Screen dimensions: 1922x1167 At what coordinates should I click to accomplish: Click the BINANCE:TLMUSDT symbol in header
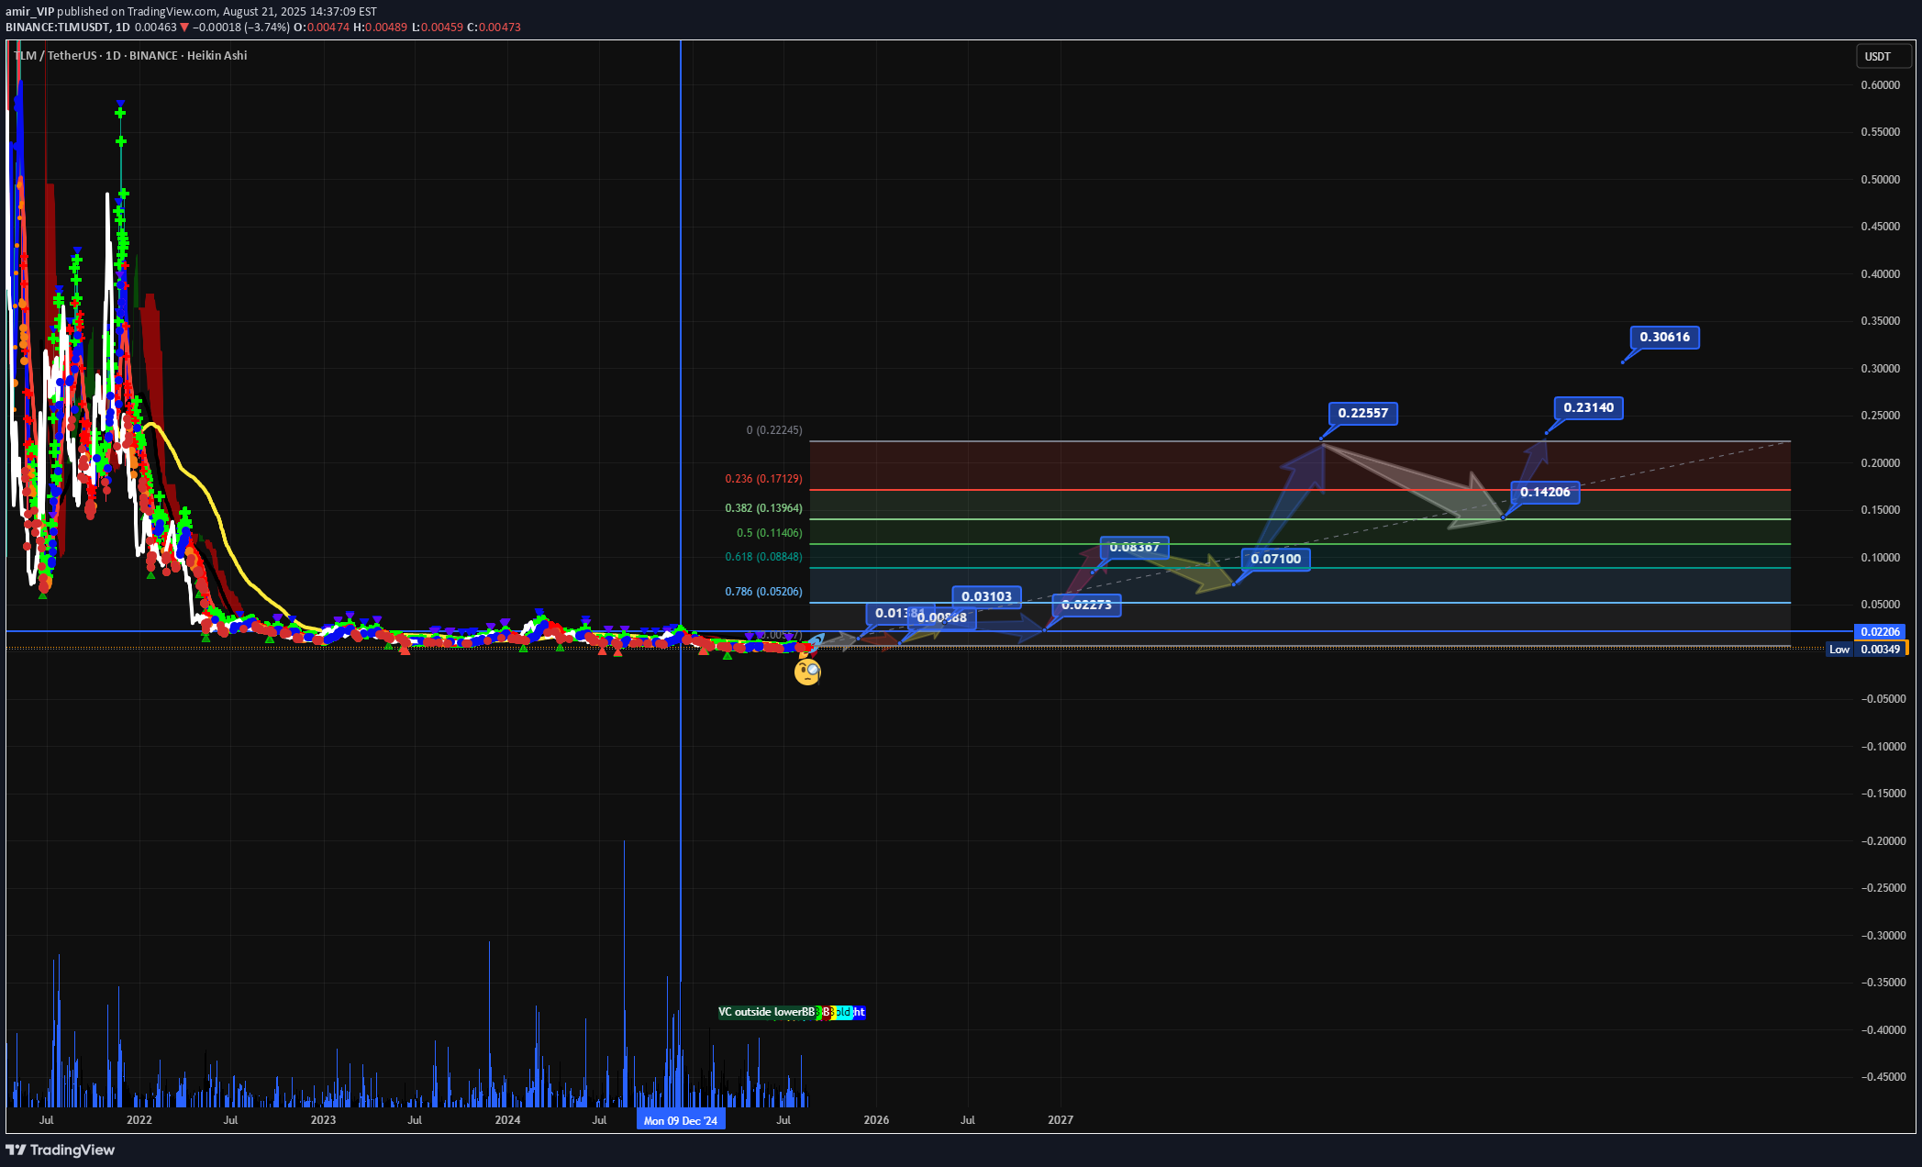pos(57,28)
